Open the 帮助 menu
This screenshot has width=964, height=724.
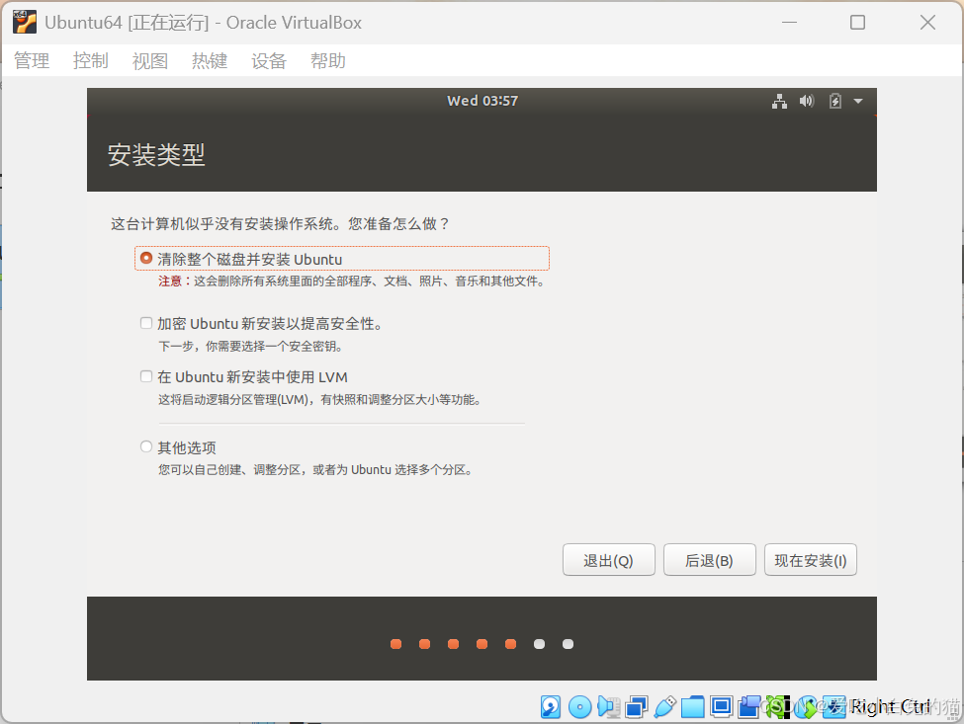click(327, 61)
